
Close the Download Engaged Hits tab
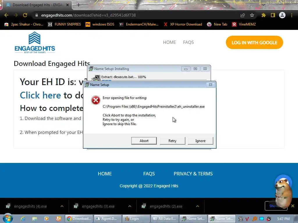pyautogui.click(x=68, y=5)
